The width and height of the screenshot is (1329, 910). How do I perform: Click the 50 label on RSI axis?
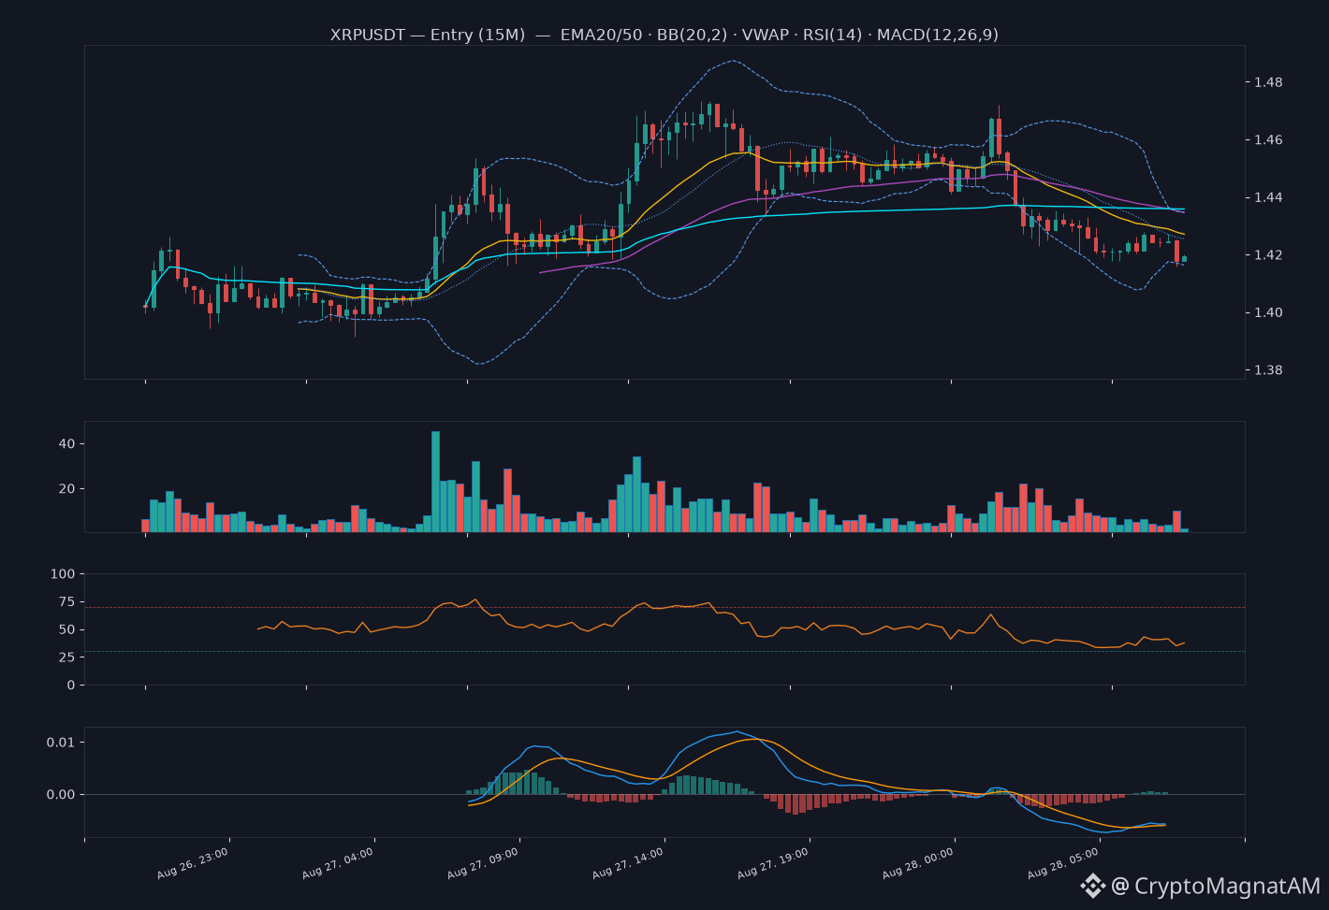click(66, 629)
